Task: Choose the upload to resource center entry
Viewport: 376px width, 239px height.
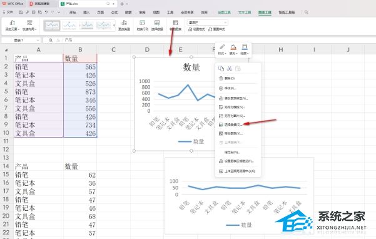Action: pyautogui.click(x=238, y=171)
